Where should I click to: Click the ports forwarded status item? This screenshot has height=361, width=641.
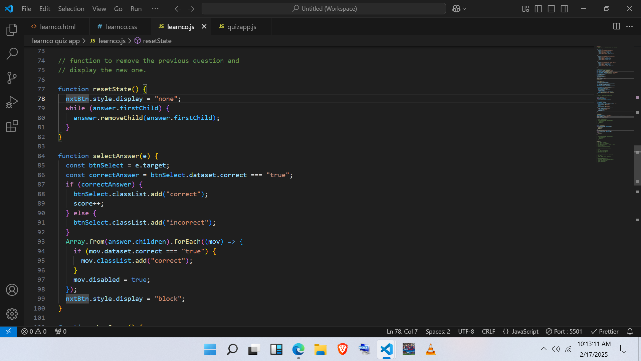tap(61, 331)
